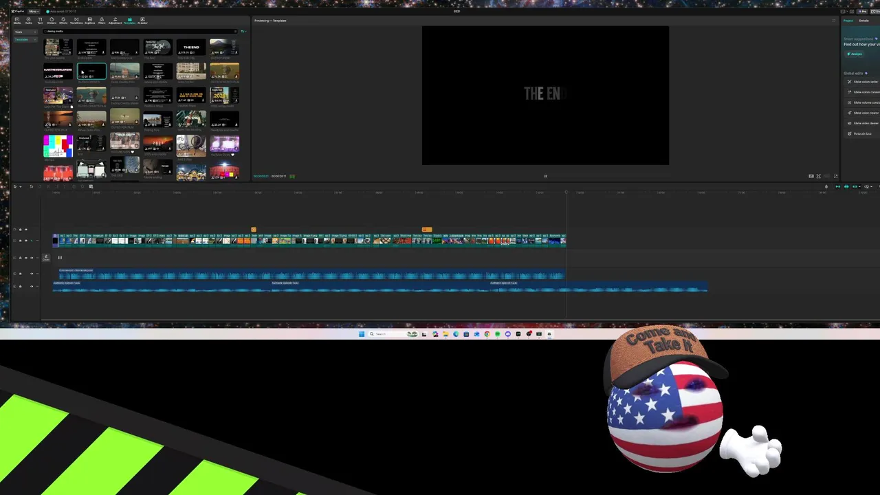
Task: Open the Effects panel tab
Action: (63, 20)
